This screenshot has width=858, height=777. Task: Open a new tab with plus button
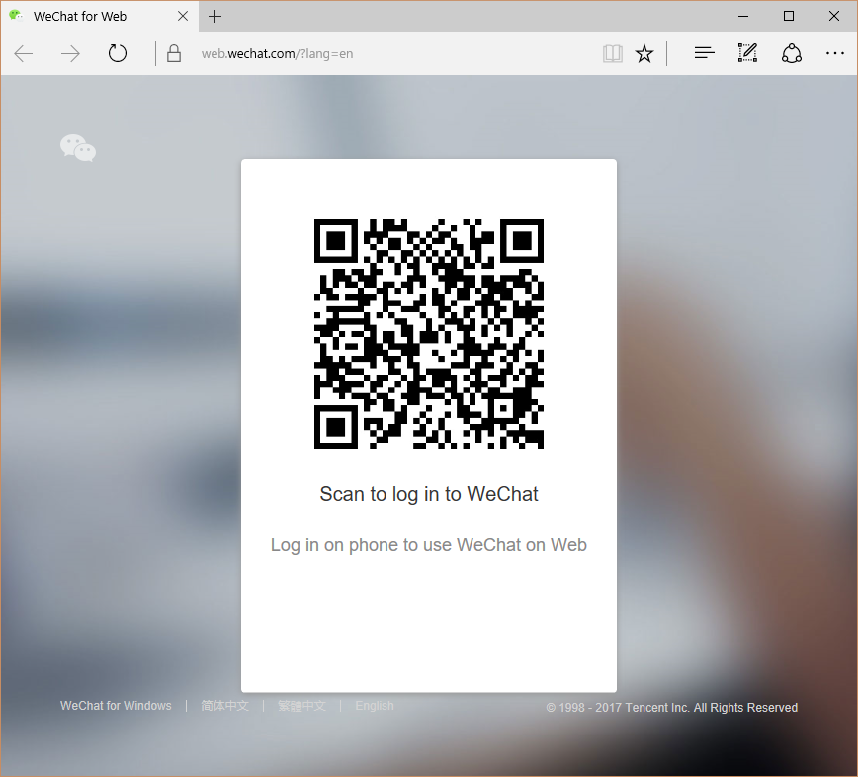click(215, 17)
